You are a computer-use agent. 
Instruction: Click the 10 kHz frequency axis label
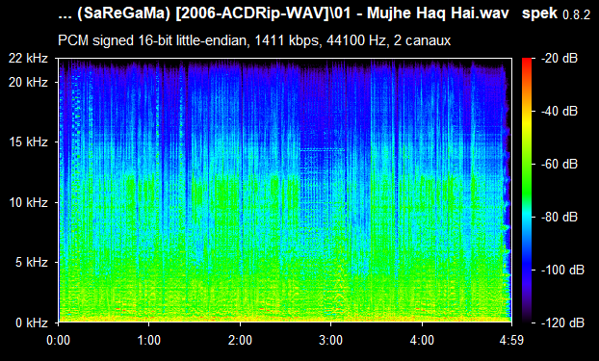pyautogui.click(x=29, y=202)
